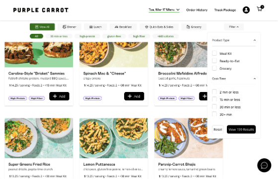
Task: Click Parsnip-Carrot Bhajis title
Action: point(177,164)
